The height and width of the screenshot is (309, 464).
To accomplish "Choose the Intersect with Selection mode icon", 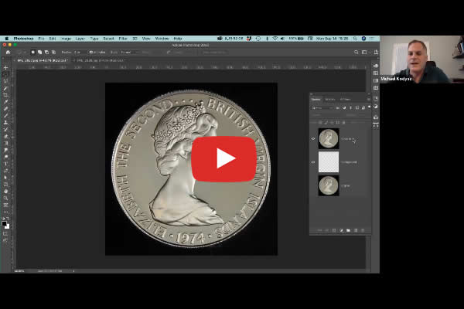I will (53, 52).
